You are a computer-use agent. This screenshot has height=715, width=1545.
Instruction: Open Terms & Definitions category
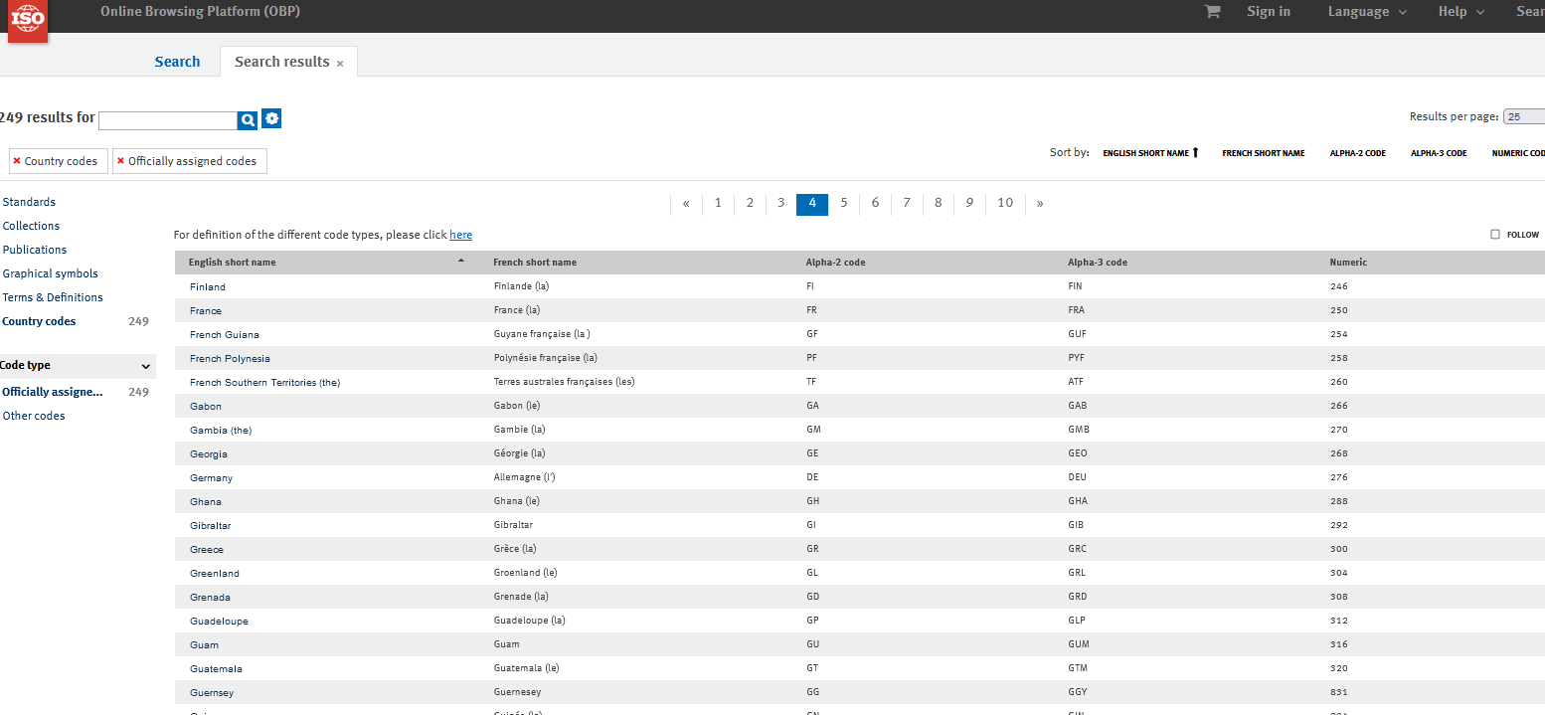pos(53,297)
